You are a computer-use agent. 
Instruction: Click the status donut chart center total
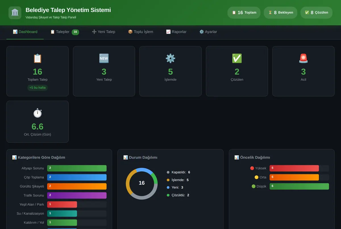point(142,183)
